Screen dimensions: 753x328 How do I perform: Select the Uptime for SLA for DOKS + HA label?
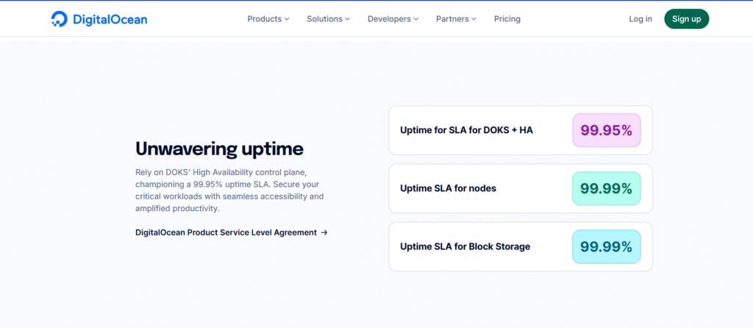[x=466, y=130]
